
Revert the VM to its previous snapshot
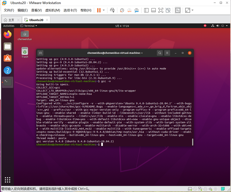point(129,10)
